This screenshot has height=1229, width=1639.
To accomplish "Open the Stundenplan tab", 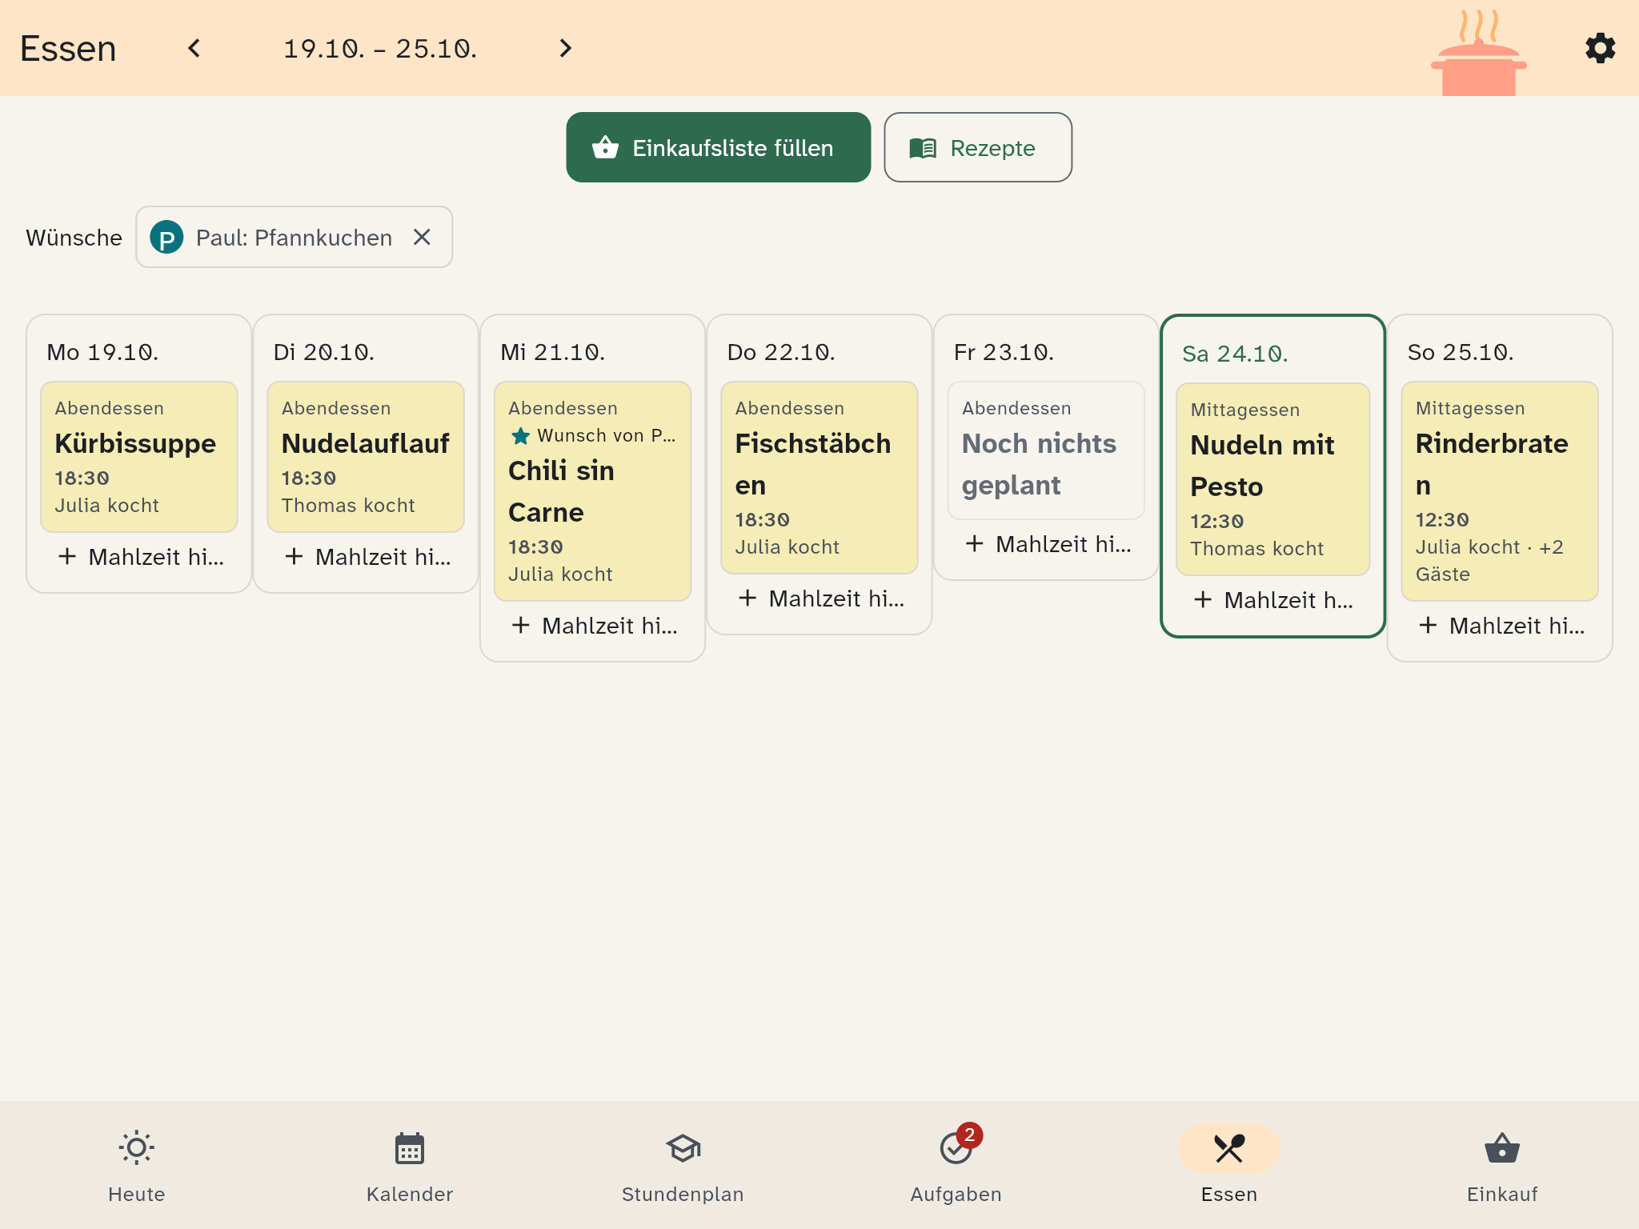I will (683, 1165).
